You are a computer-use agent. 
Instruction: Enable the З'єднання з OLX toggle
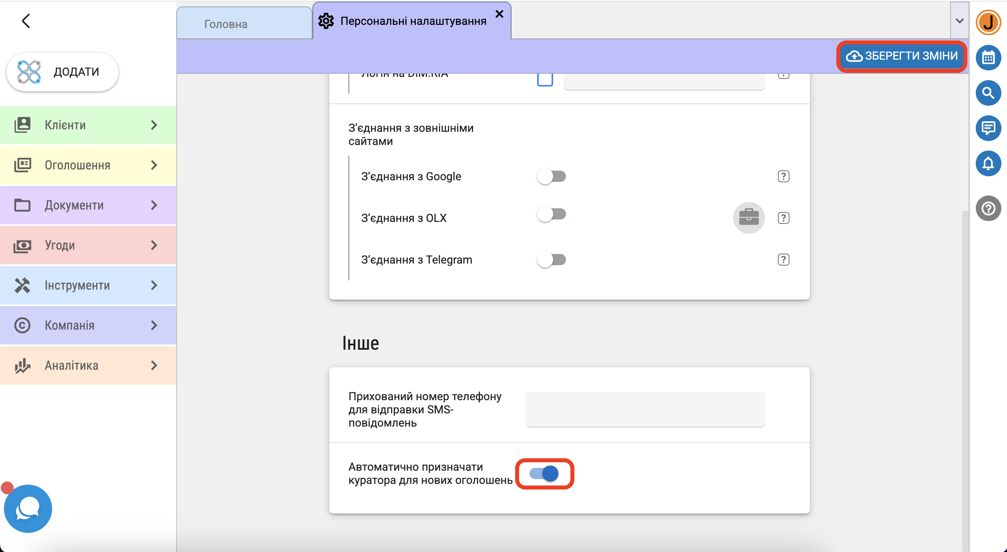(x=551, y=214)
